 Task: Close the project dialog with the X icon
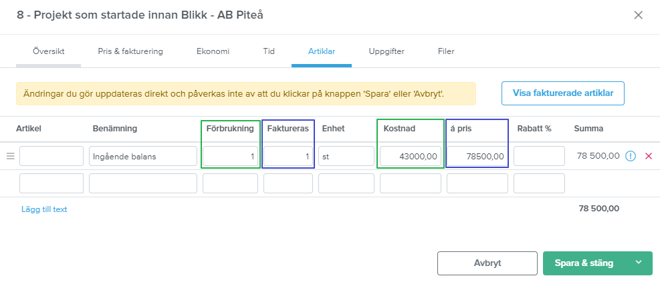coord(638,15)
